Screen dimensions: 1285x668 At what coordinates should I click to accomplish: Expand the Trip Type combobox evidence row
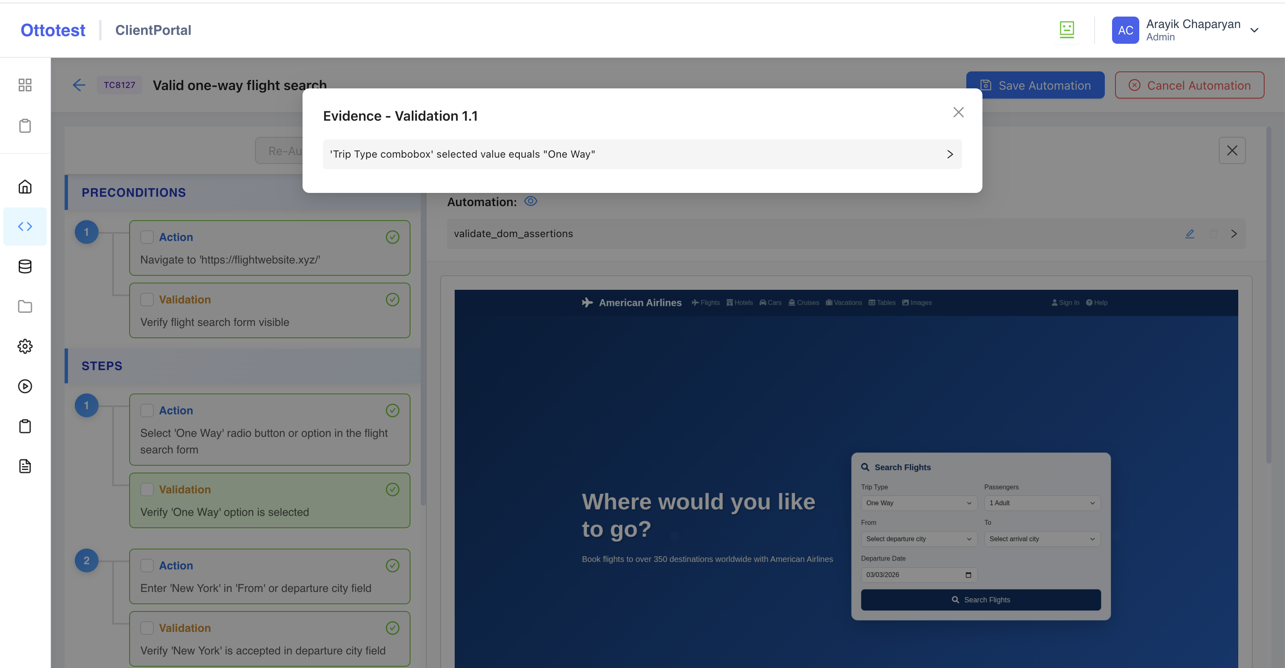pos(950,154)
